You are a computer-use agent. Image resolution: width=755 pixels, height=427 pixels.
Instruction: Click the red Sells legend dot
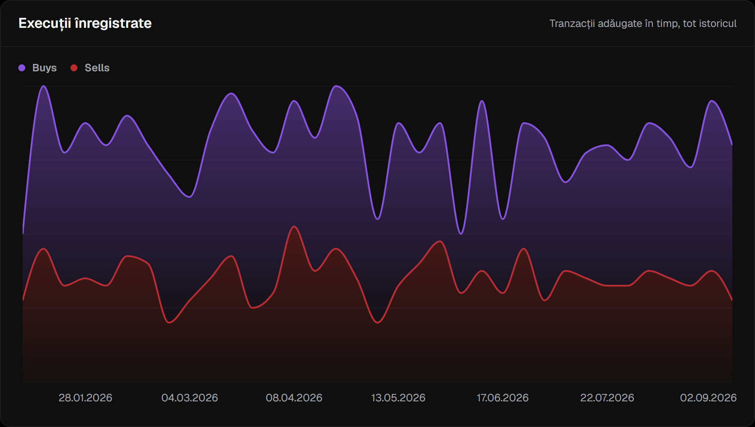[x=74, y=68]
